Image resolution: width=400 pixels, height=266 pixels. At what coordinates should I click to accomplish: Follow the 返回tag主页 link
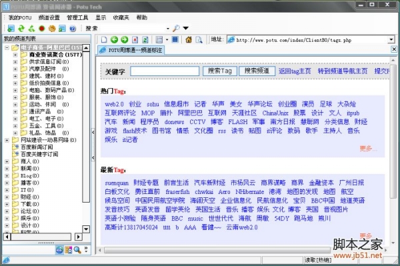click(x=295, y=71)
